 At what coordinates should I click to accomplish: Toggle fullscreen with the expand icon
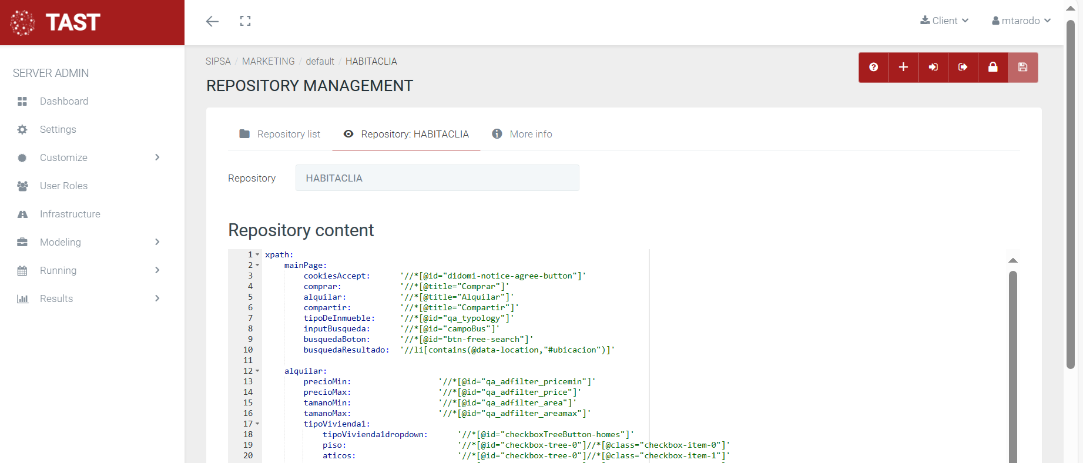coord(245,21)
